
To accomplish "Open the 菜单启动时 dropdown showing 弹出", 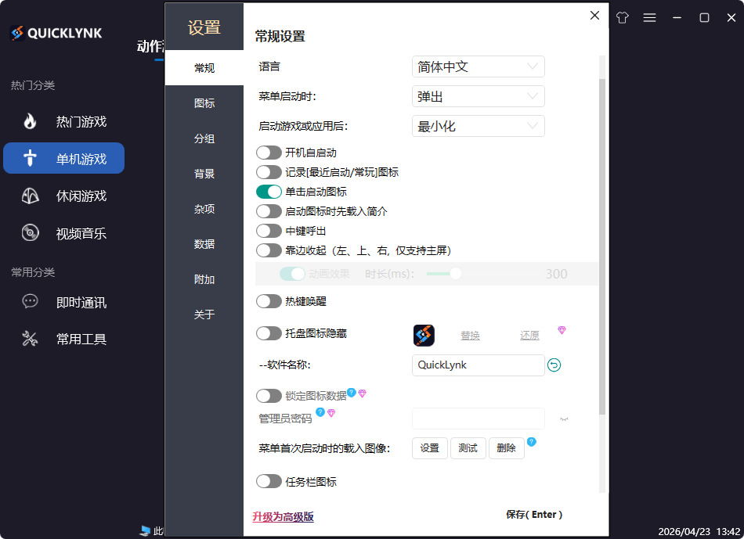I will 478,96.
